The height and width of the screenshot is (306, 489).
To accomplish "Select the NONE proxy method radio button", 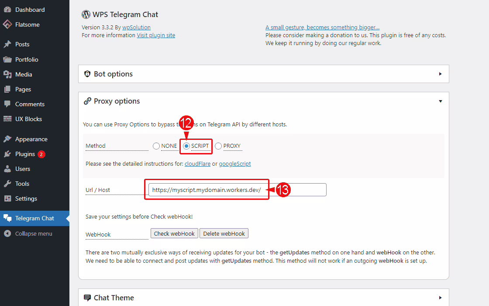I will [x=156, y=146].
